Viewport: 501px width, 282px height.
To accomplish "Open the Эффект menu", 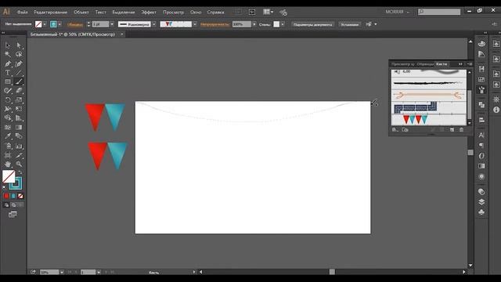I will tap(149, 13).
